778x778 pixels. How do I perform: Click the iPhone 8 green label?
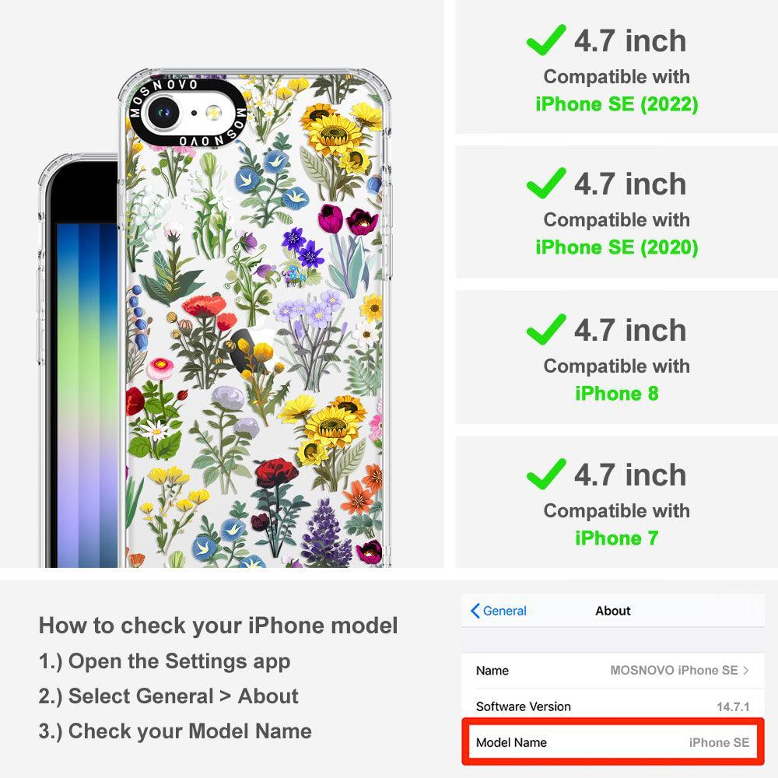617,394
